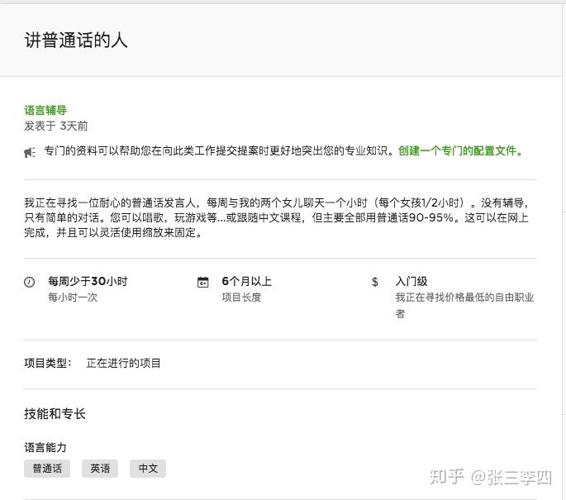This screenshot has height=500, width=566.
Task: Click the 专门的资料可以帮助您 notice text
Action: 219,150
